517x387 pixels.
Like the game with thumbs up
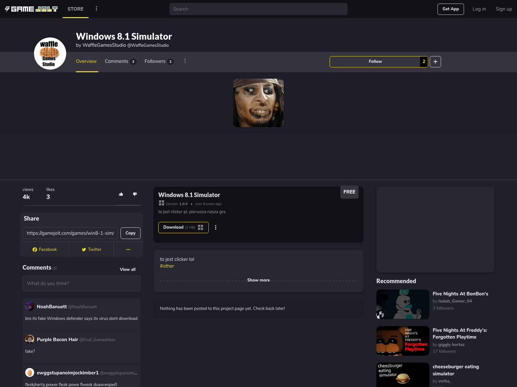click(x=121, y=194)
